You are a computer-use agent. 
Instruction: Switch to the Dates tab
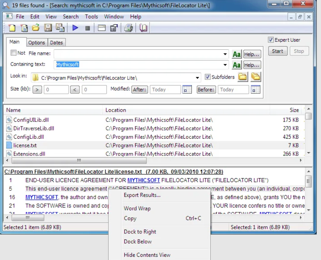pos(56,43)
